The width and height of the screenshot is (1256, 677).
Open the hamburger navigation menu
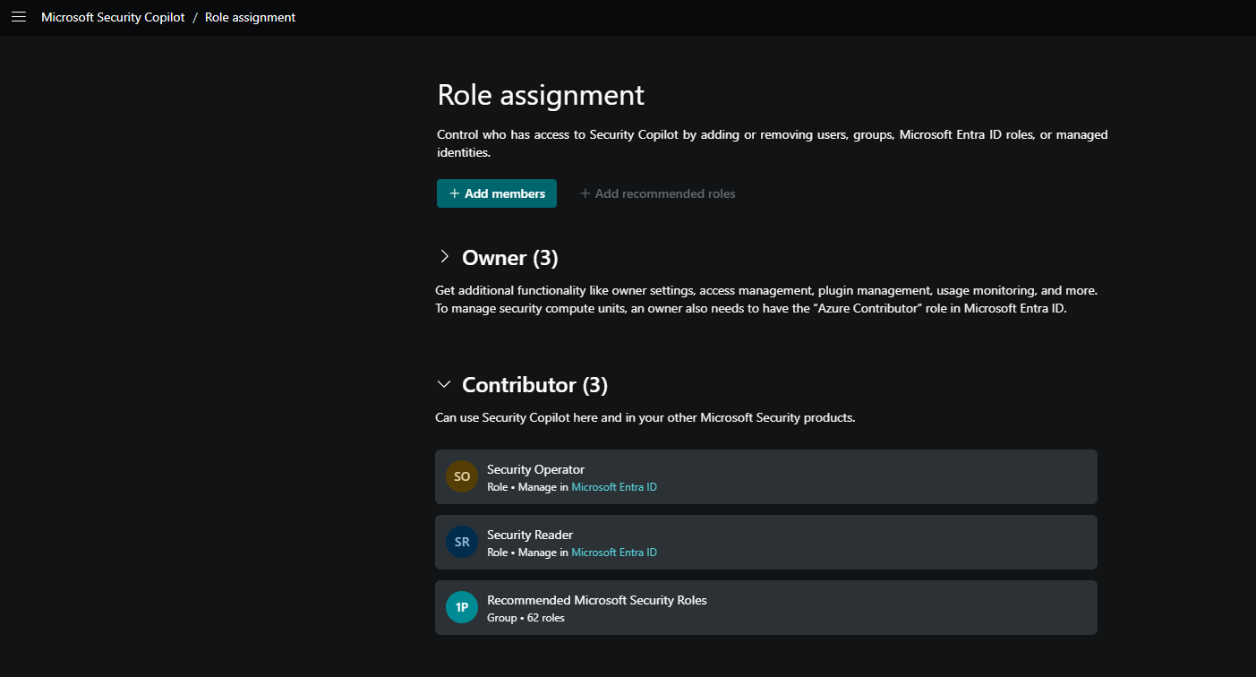click(19, 17)
